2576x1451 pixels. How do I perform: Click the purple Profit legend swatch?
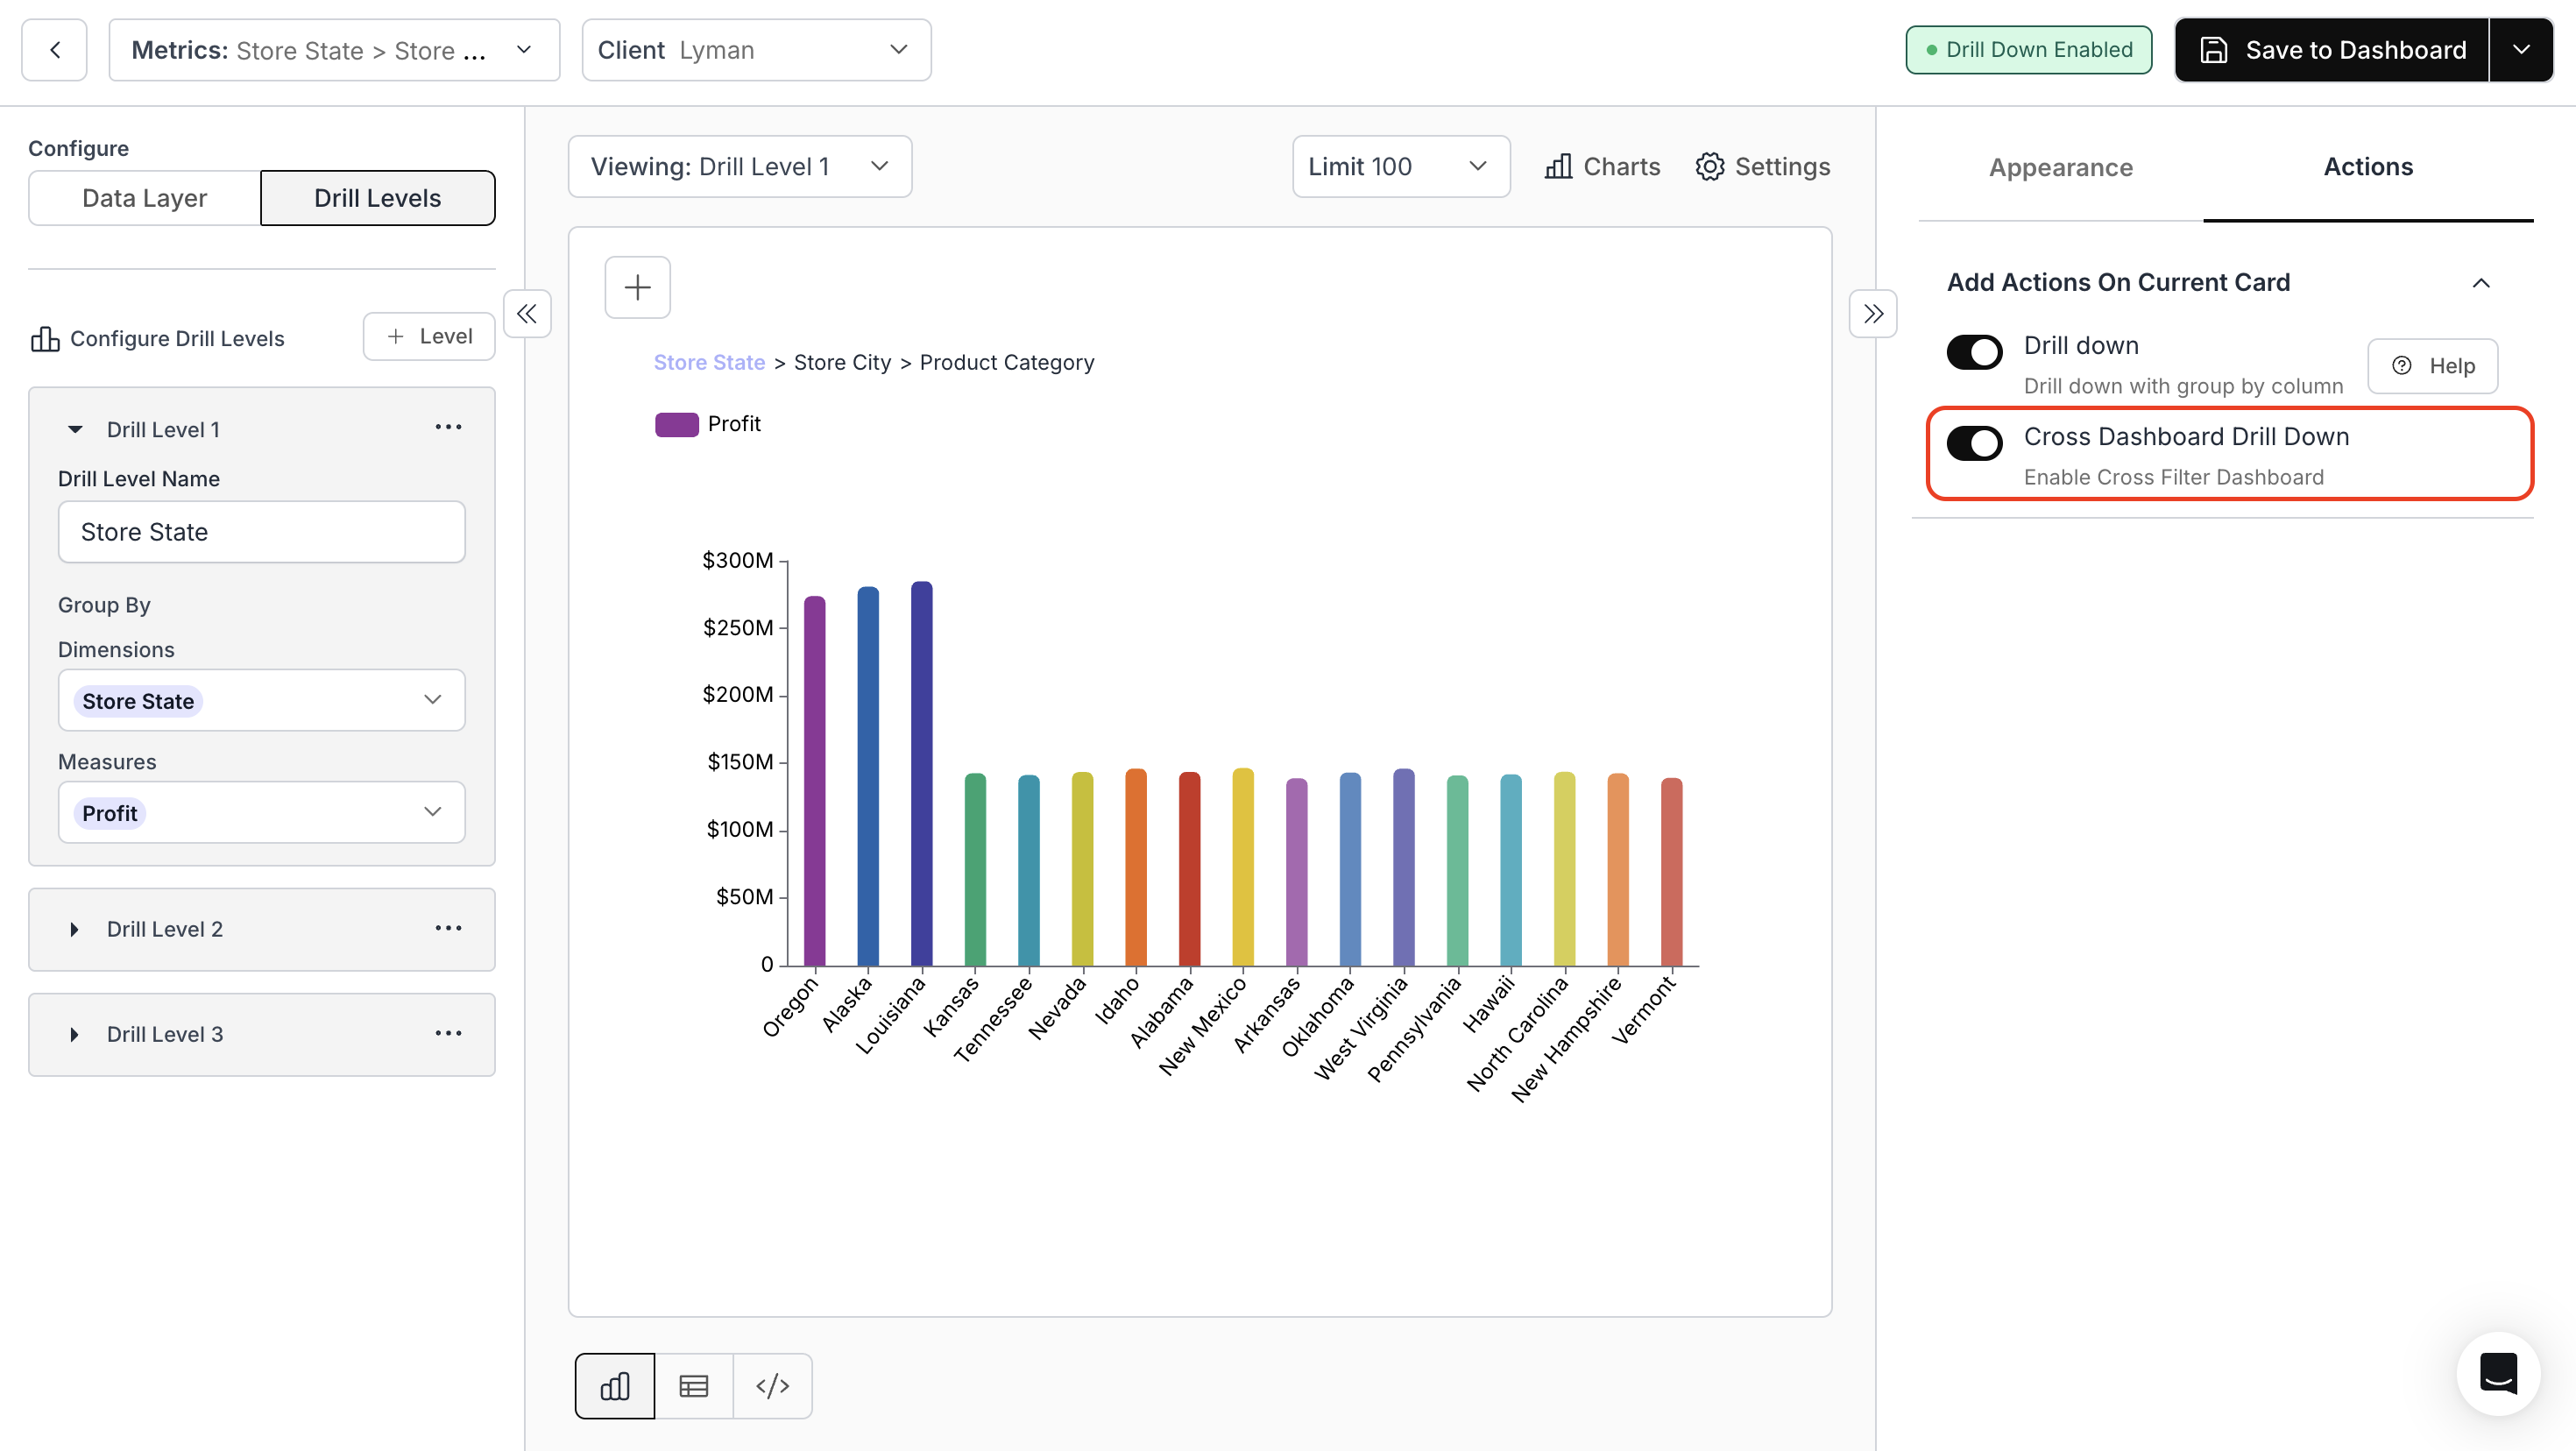[x=676, y=424]
